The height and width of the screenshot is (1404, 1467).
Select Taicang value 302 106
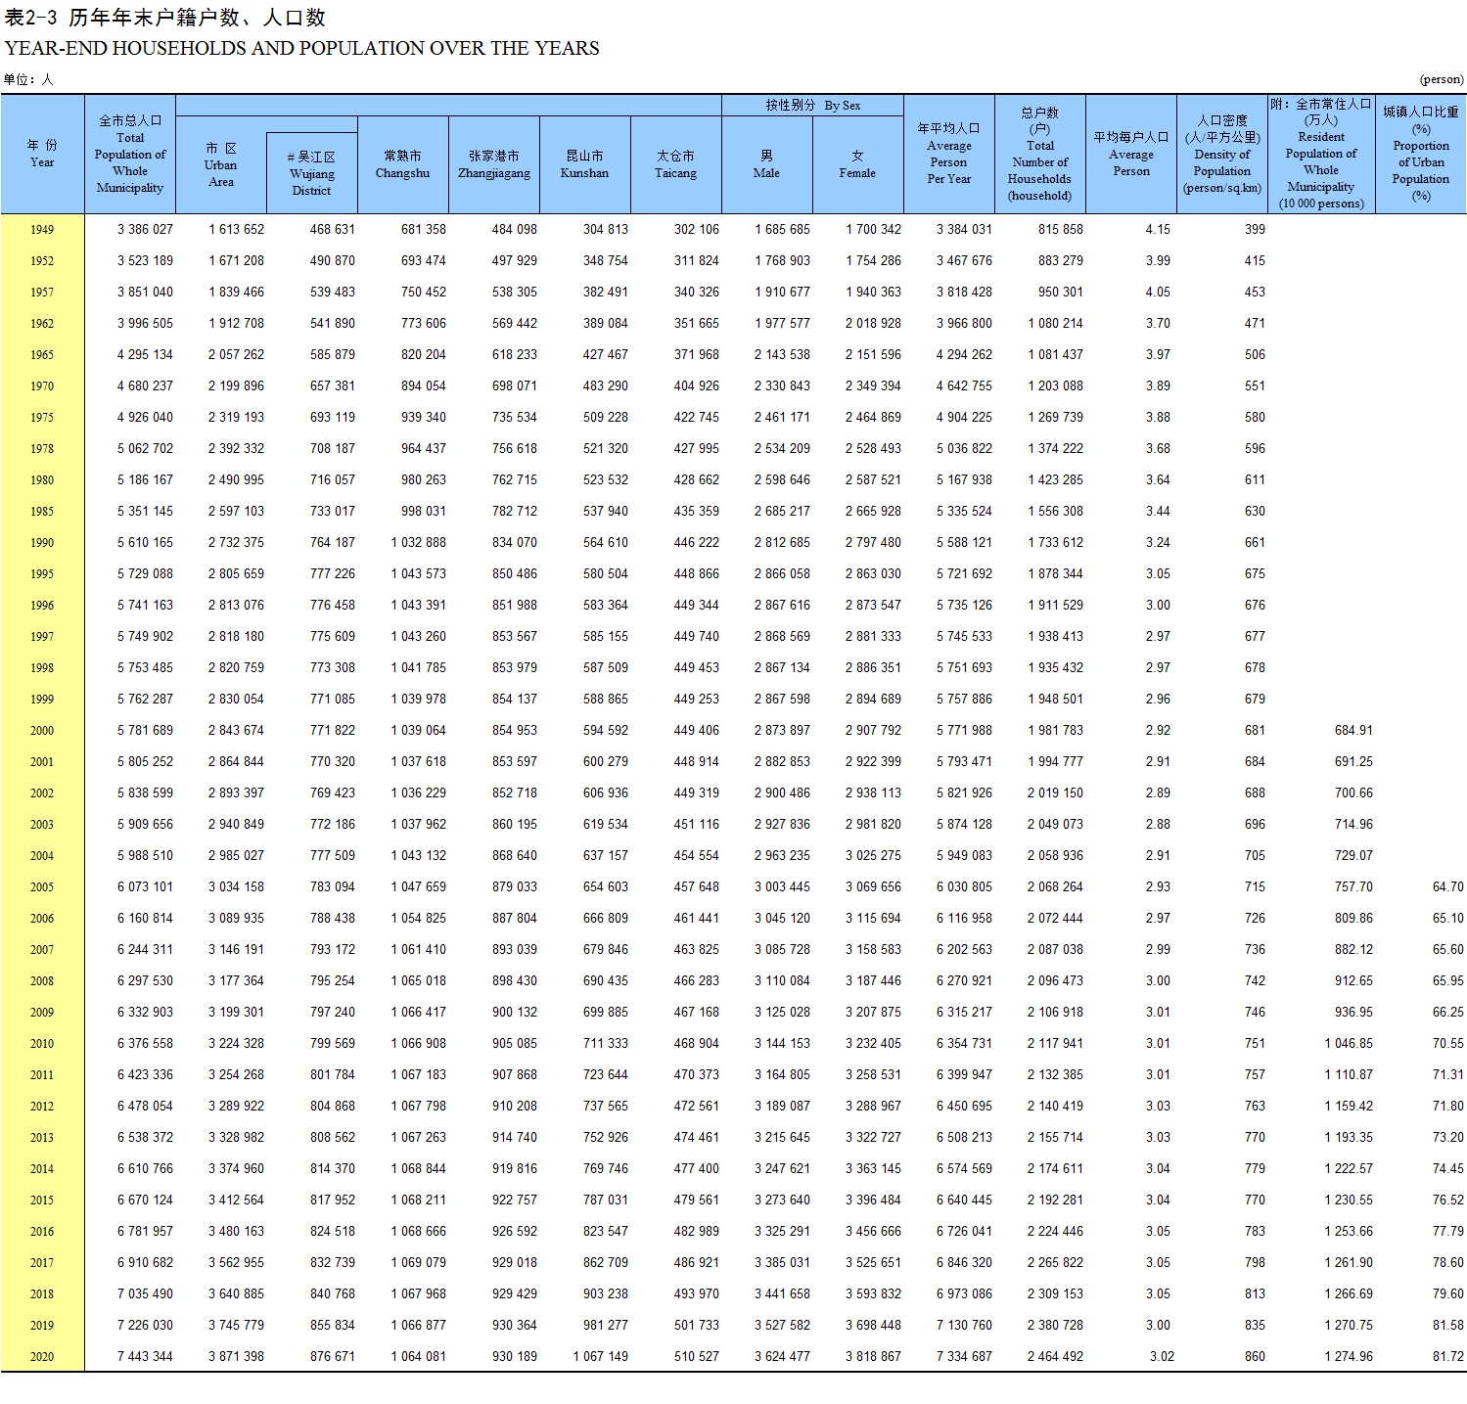697,229
